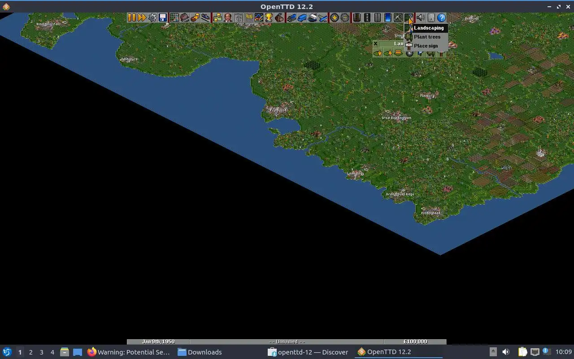
Task: Open the world map menu
Action: pos(174,18)
